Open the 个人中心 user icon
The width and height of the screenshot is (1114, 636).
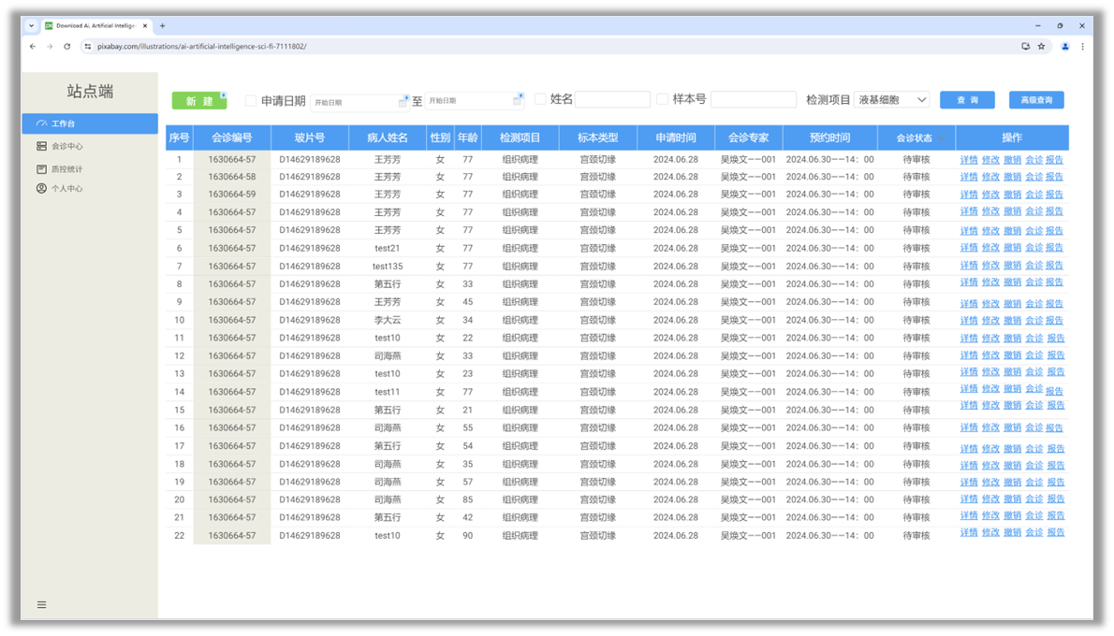pos(41,188)
